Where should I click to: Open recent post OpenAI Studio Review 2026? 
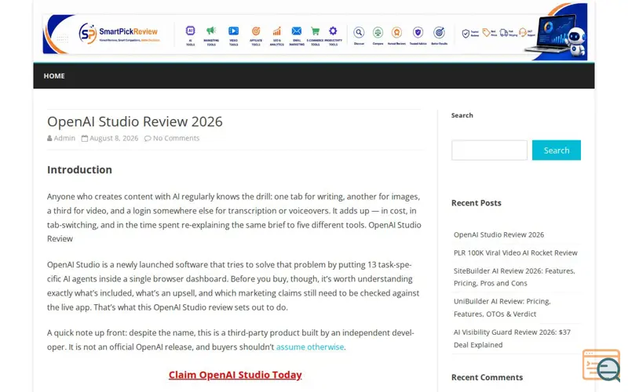click(498, 234)
